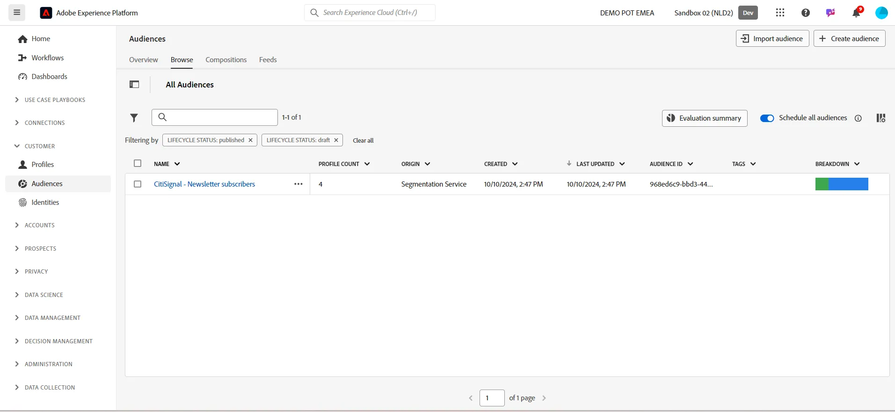Select all audiences header checkbox
The image size is (895, 412).
138,163
